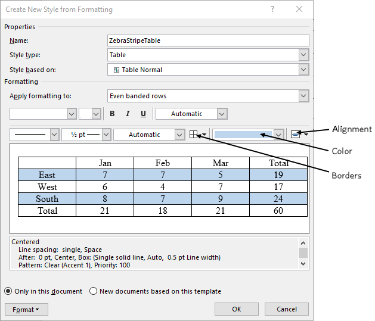Expand the Style type dropdown
The image size is (375, 321).
click(303, 55)
